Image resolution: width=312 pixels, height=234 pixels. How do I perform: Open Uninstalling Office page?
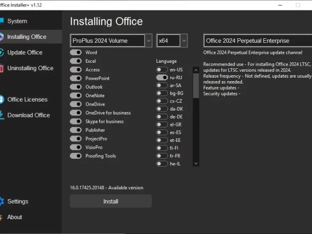[x=30, y=68]
